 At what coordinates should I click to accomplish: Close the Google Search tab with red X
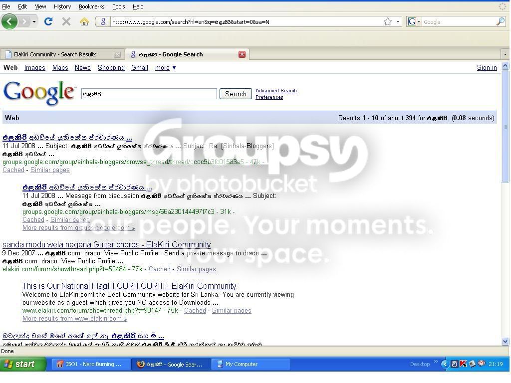point(242,54)
